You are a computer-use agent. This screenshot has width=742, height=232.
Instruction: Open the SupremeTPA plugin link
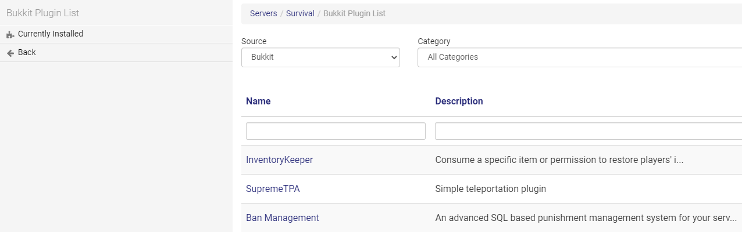click(273, 189)
